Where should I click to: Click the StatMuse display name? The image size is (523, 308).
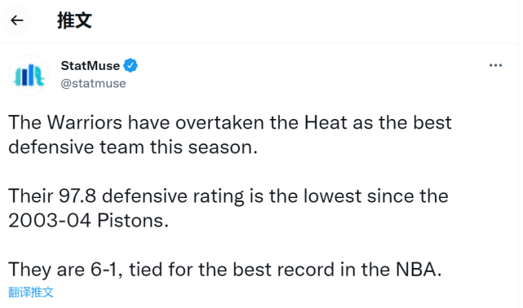pyautogui.click(x=90, y=66)
